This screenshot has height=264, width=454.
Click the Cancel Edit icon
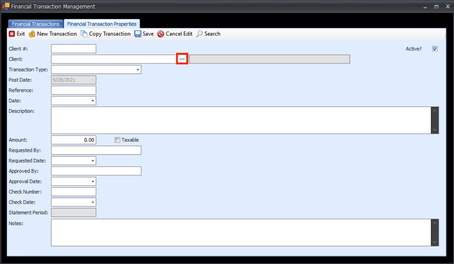(161, 34)
